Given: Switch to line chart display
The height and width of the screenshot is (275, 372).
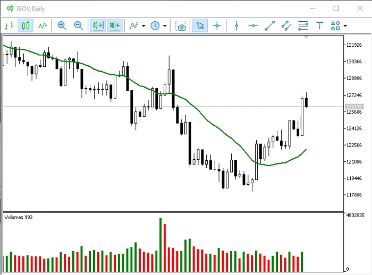Looking at the screenshot, I should 43,25.
